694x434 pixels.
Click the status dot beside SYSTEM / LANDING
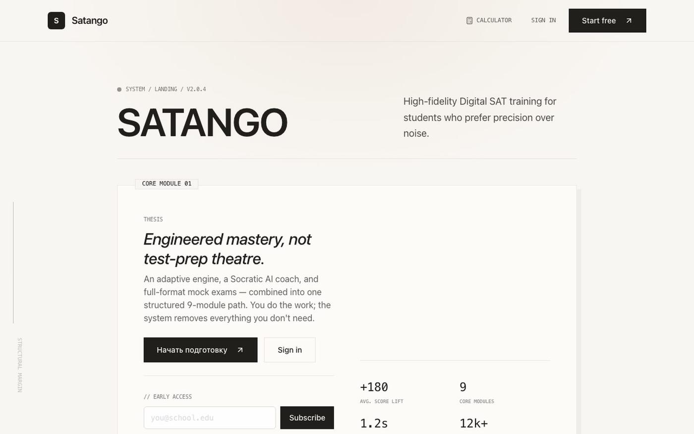(x=119, y=89)
